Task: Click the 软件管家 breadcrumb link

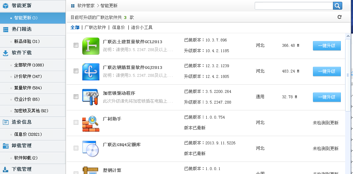Action: pyautogui.click(x=86, y=6)
